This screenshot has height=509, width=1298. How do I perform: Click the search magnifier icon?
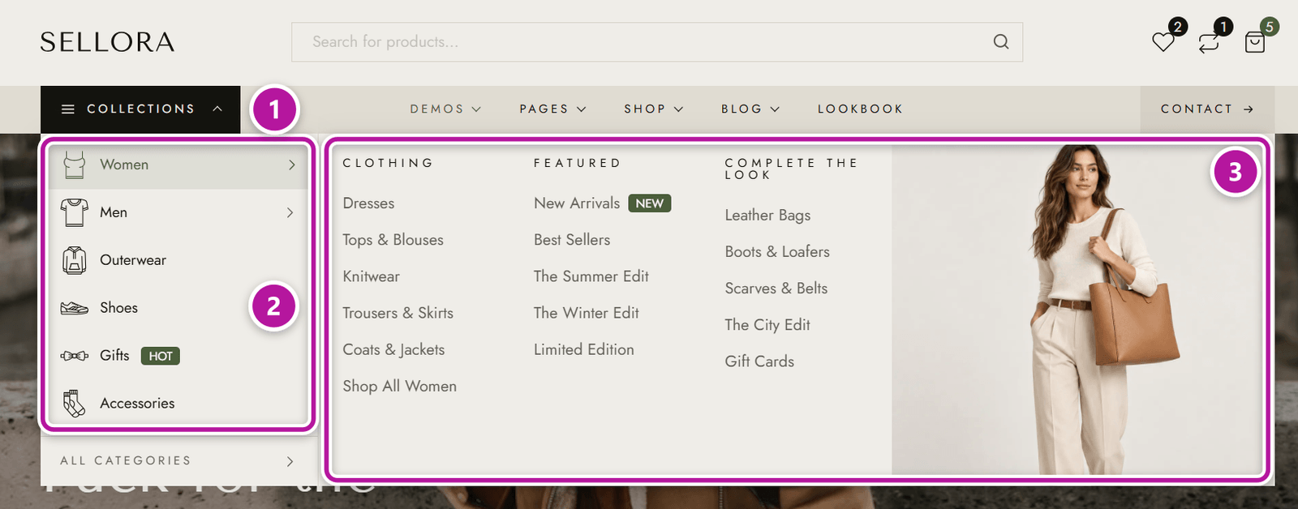[x=1001, y=41]
